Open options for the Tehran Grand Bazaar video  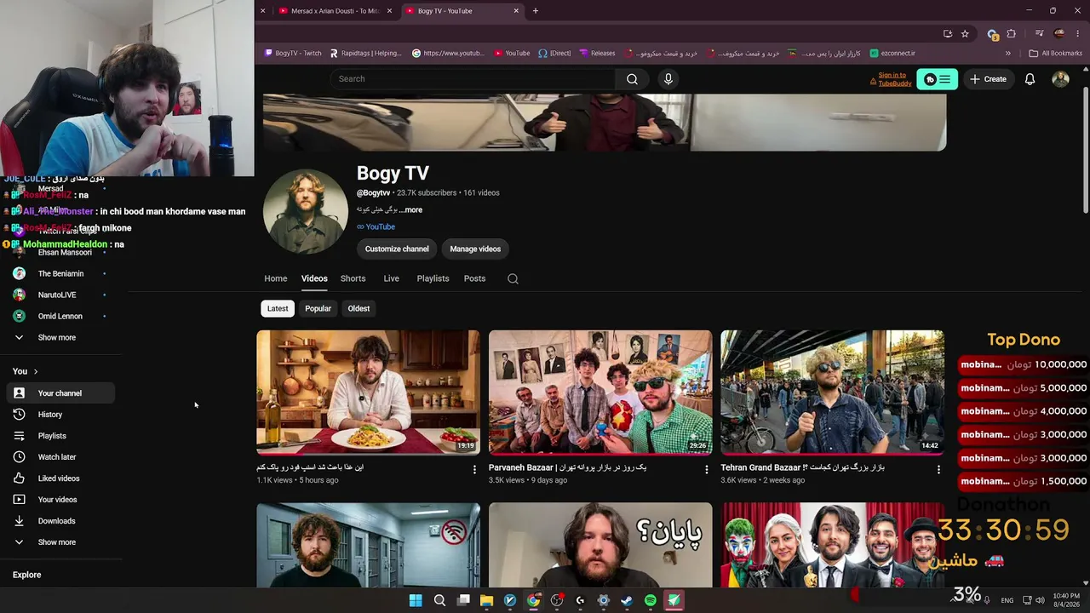[938, 469]
